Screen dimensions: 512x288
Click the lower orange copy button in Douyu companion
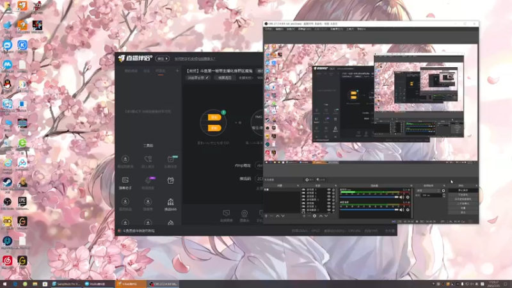[214, 128]
